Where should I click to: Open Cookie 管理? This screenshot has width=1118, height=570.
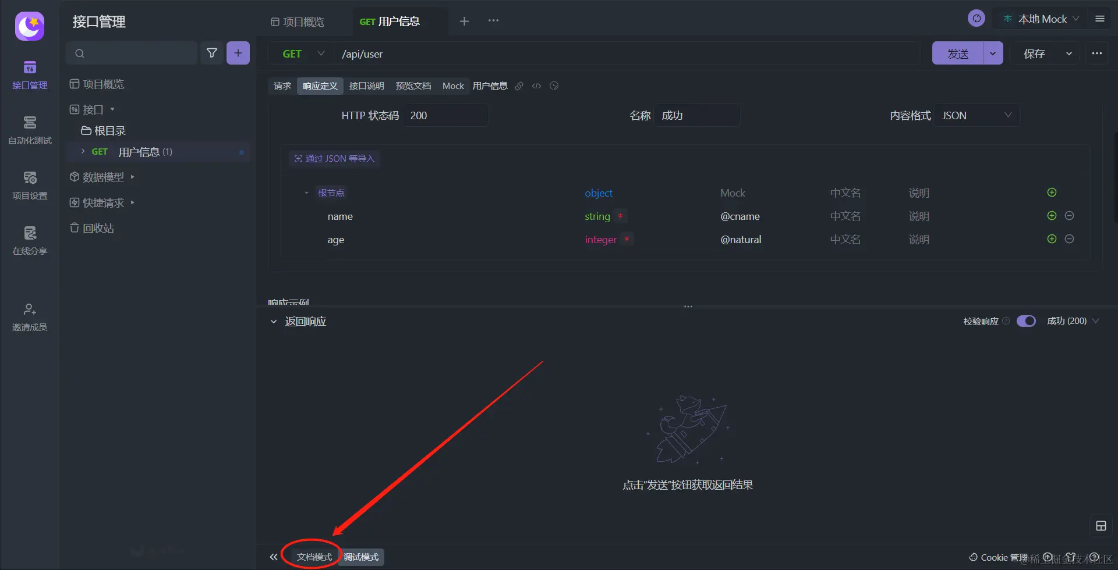pos(999,557)
